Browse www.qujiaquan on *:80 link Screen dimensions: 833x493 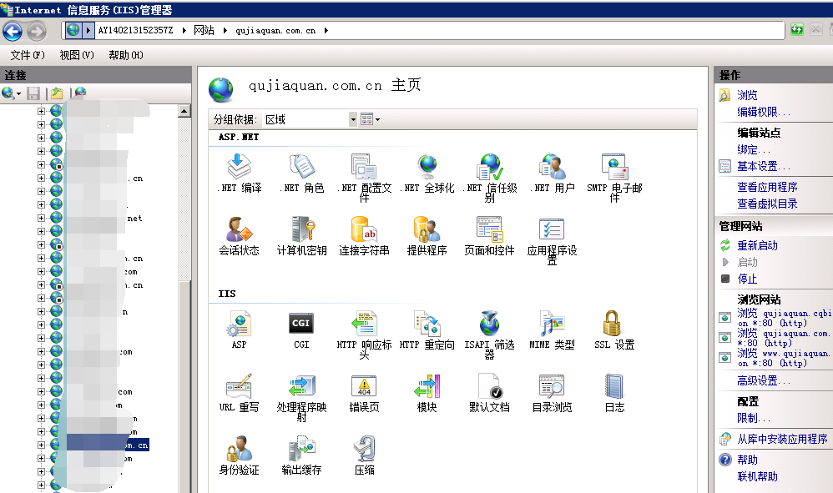point(784,358)
